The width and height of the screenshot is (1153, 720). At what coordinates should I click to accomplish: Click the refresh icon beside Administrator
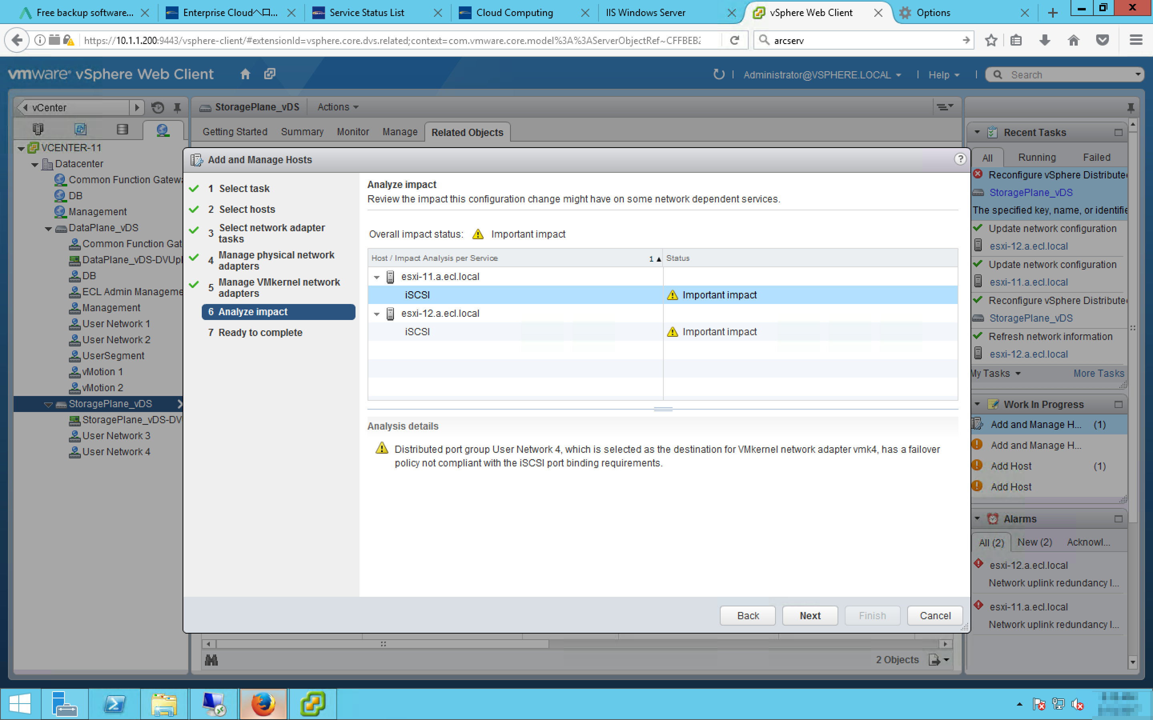(719, 74)
